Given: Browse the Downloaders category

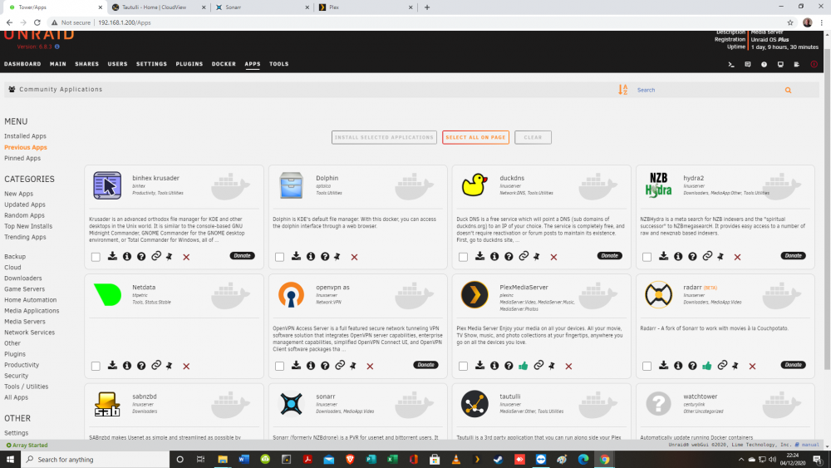Looking at the screenshot, I should (22, 278).
